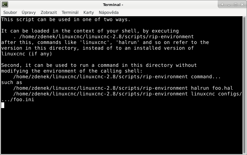Screen dimensions: 247x155
Task: Minimize the Terminal window
Action: point(229,5)
